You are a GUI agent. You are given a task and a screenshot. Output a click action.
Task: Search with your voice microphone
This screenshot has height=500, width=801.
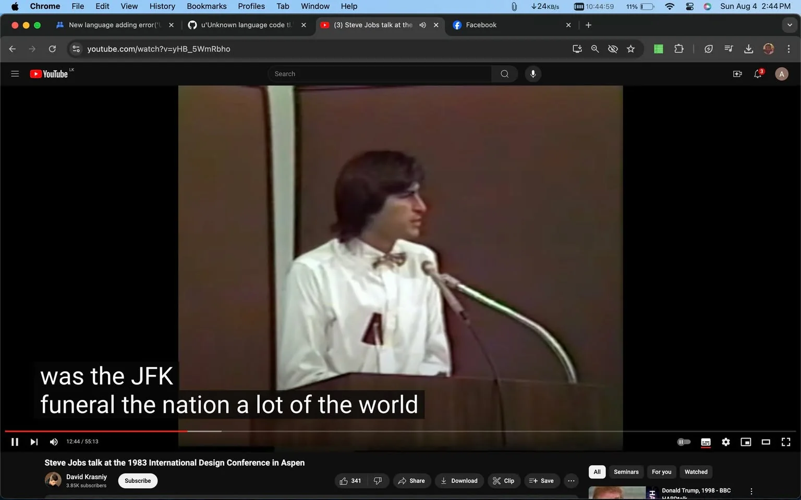pyautogui.click(x=533, y=74)
